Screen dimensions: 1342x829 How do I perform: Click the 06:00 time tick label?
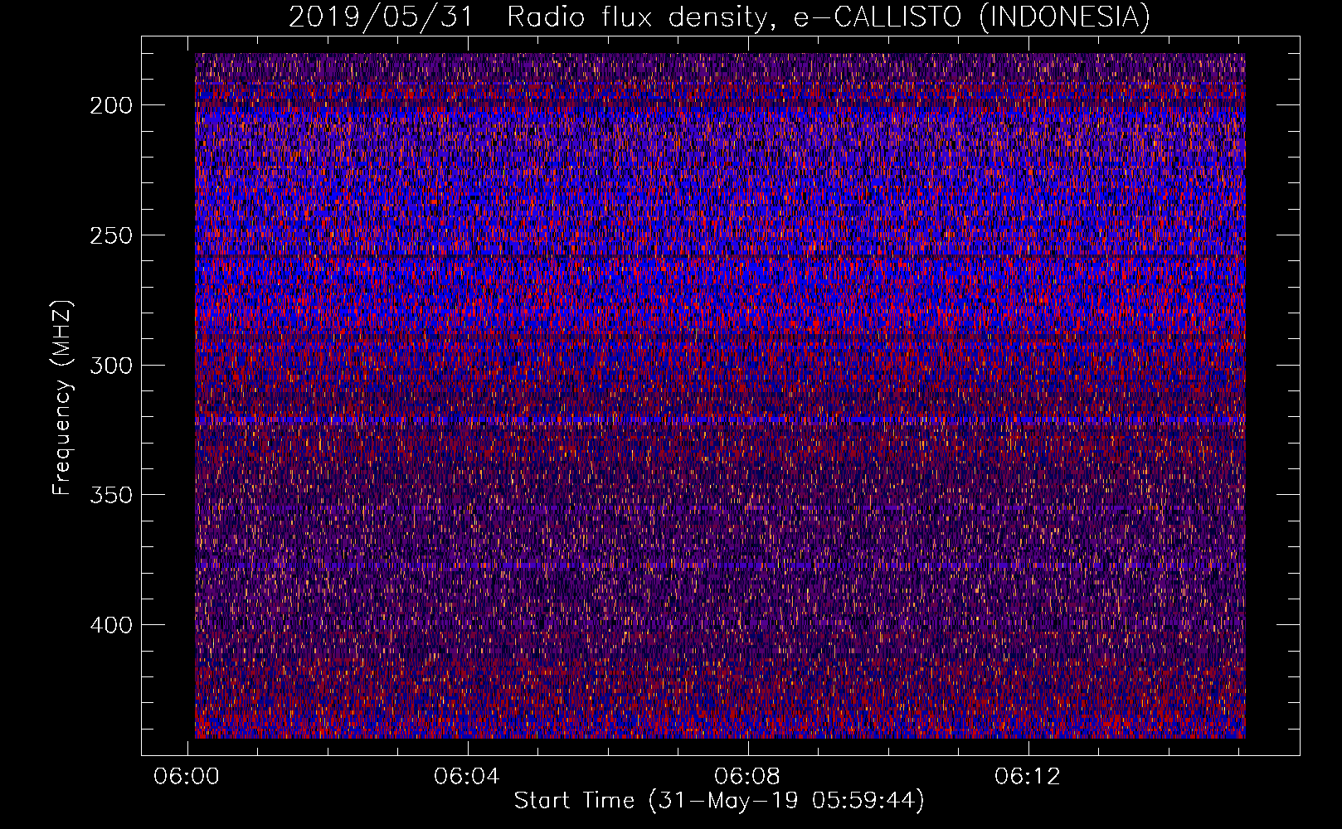coord(187,777)
